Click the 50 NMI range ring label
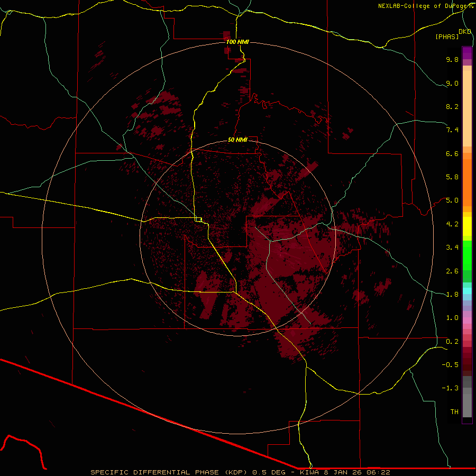The width and height of the screenshot is (476, 476). 237,140
